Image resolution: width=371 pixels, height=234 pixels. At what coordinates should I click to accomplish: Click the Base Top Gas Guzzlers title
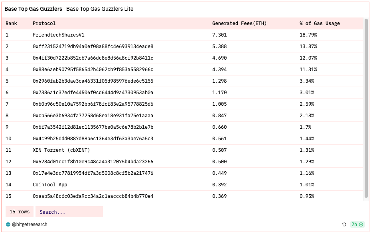pos(33,9)
